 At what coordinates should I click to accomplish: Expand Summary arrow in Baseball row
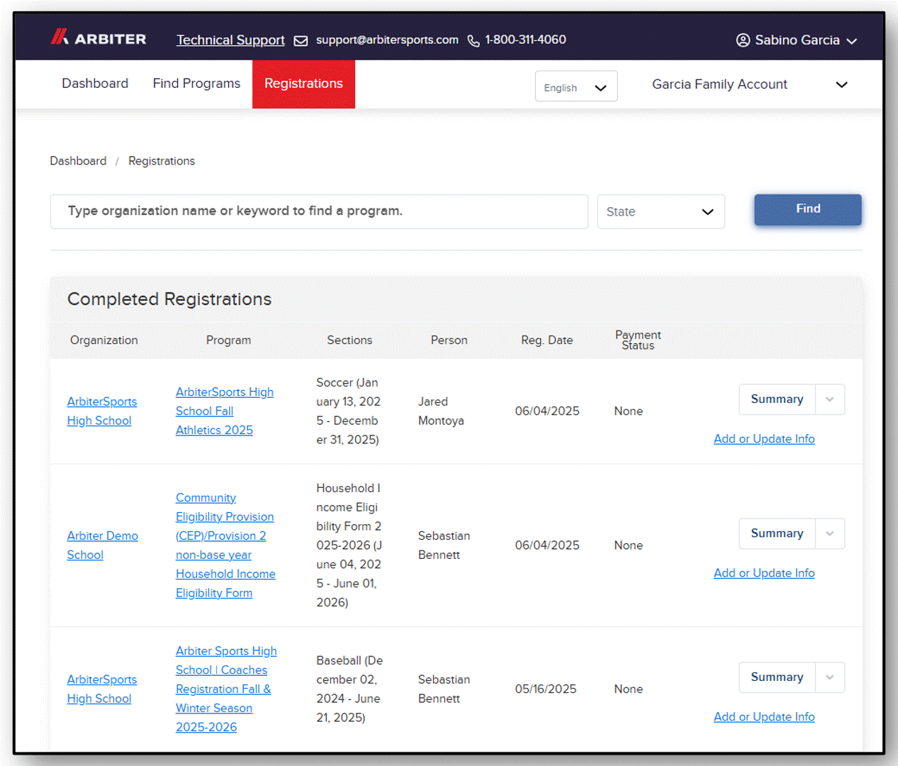pyautogui.click(x=830, y=677)
